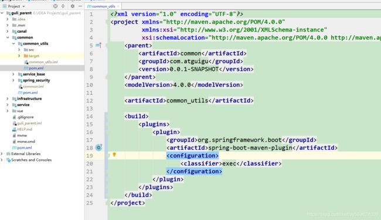Expand the src folder

pyautogui.click(x=19, y=50)
